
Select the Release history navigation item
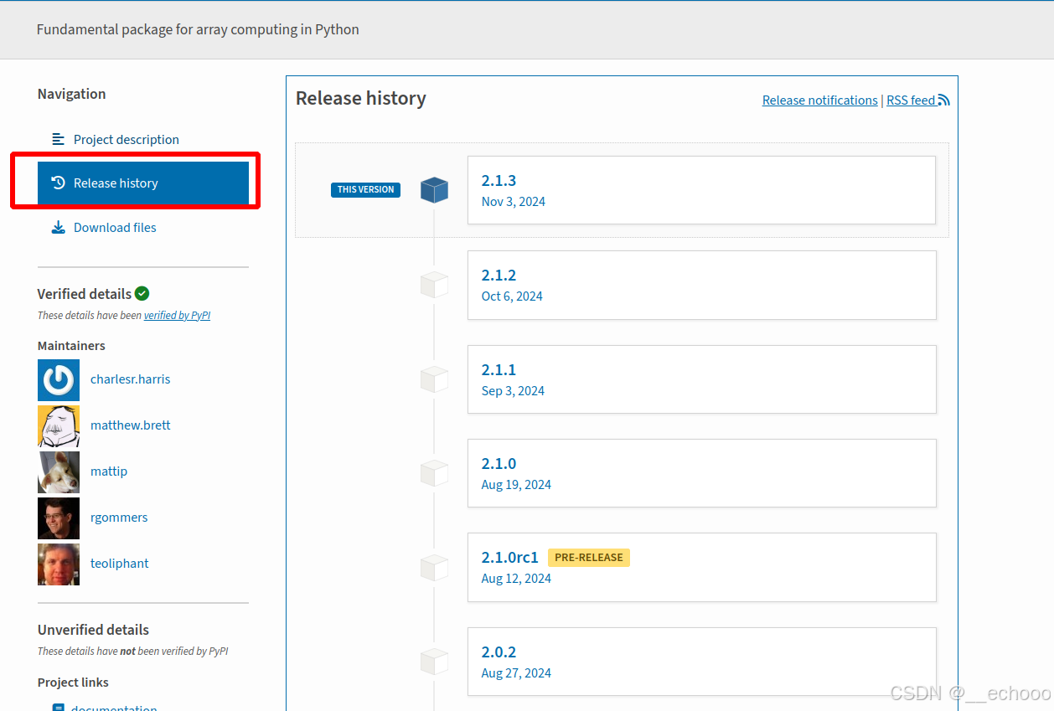point(143,183)
